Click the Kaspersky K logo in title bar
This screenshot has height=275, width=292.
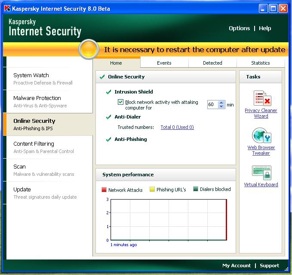tap(7, 8)
